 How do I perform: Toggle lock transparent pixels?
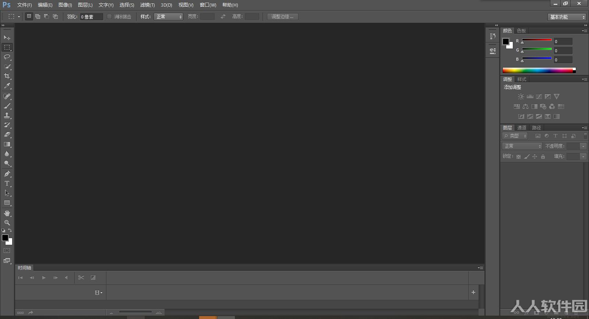[x=518, y=157]
